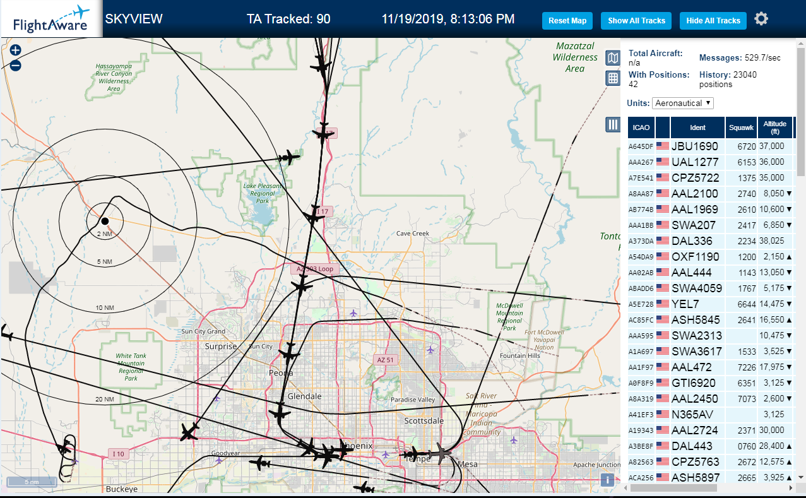The image size is (806, 498).
Task: Click the US flag in JBU1690 row
Action: click(x=663, y=146)
